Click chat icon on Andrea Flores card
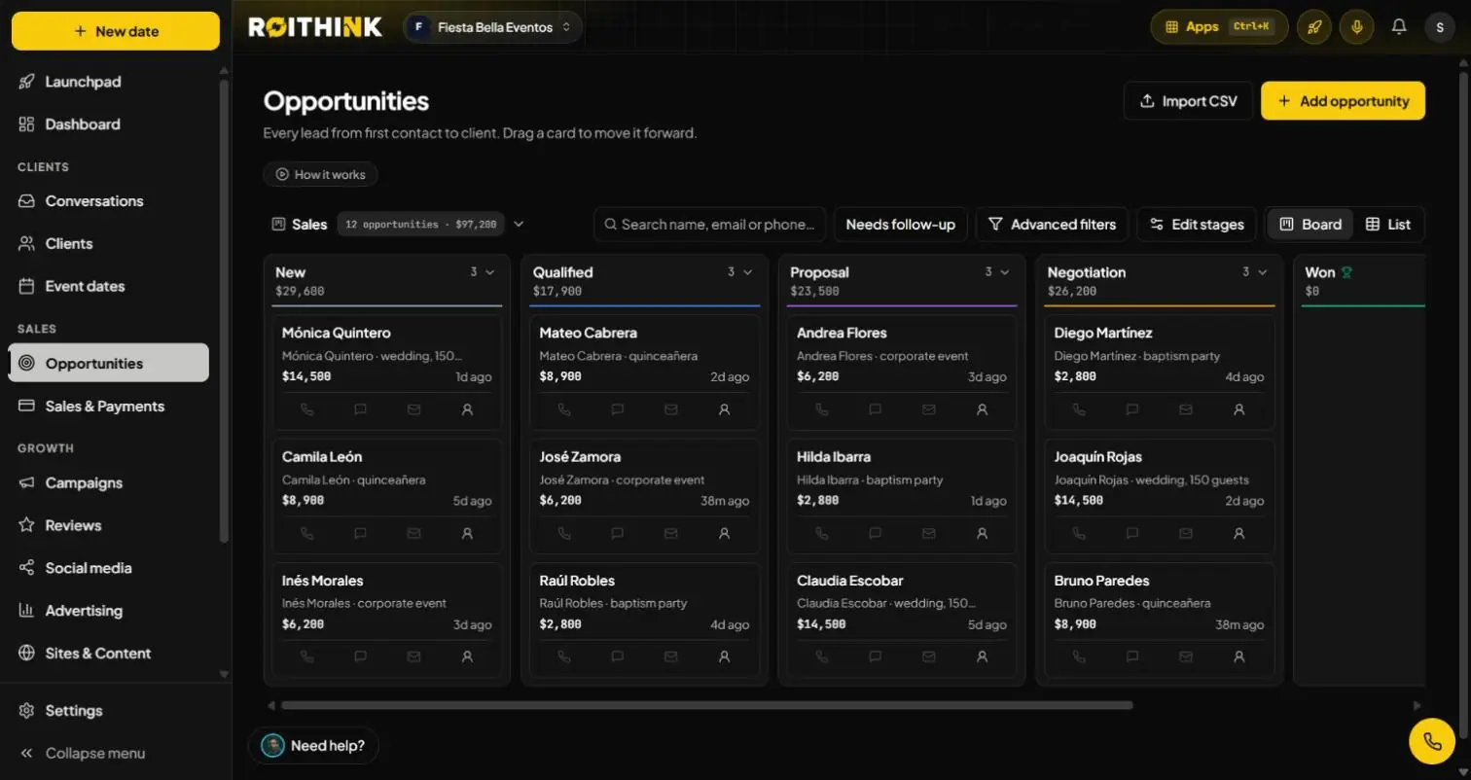Image resolution: width=1471 pixels, height=780 pixels. 875,410
